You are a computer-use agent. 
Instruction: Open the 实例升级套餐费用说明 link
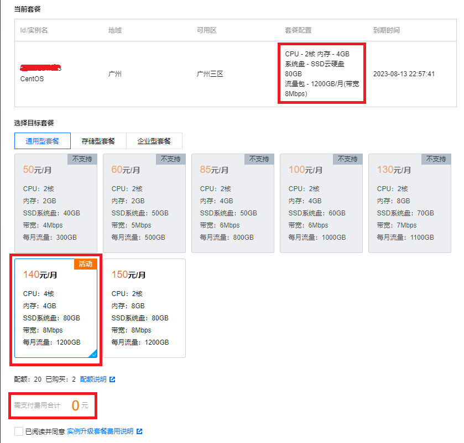pos(100,431)
